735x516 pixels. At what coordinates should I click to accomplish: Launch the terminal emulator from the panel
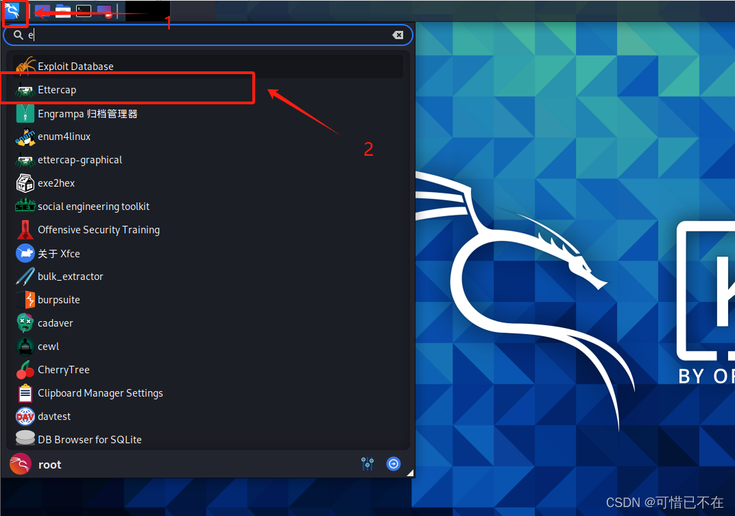[x=84, y=11]
